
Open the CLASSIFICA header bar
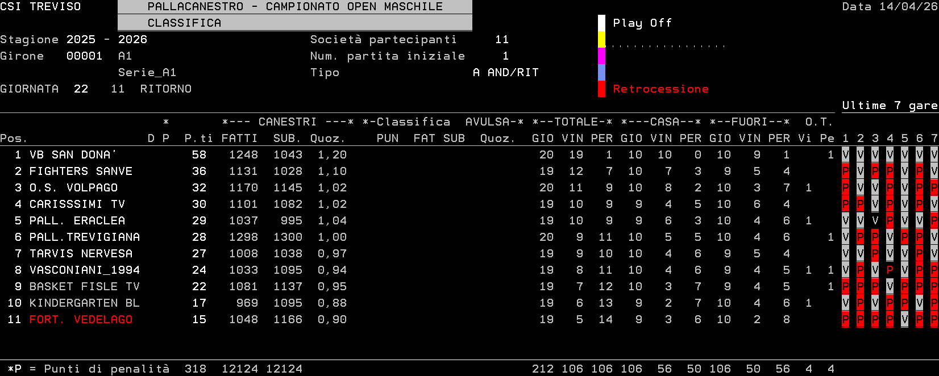click(294, 23)
